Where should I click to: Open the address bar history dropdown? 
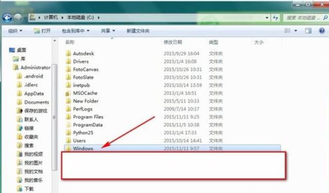pos(267,18)
